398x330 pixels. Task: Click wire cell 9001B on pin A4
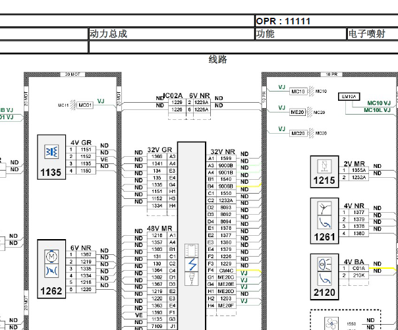226,173
